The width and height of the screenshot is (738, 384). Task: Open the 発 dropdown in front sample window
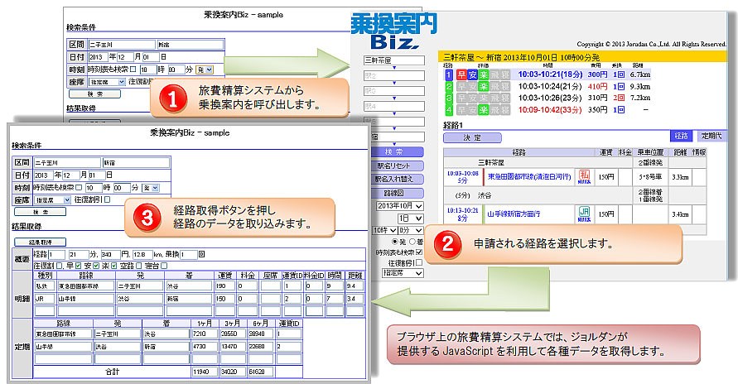pos(151,188)
